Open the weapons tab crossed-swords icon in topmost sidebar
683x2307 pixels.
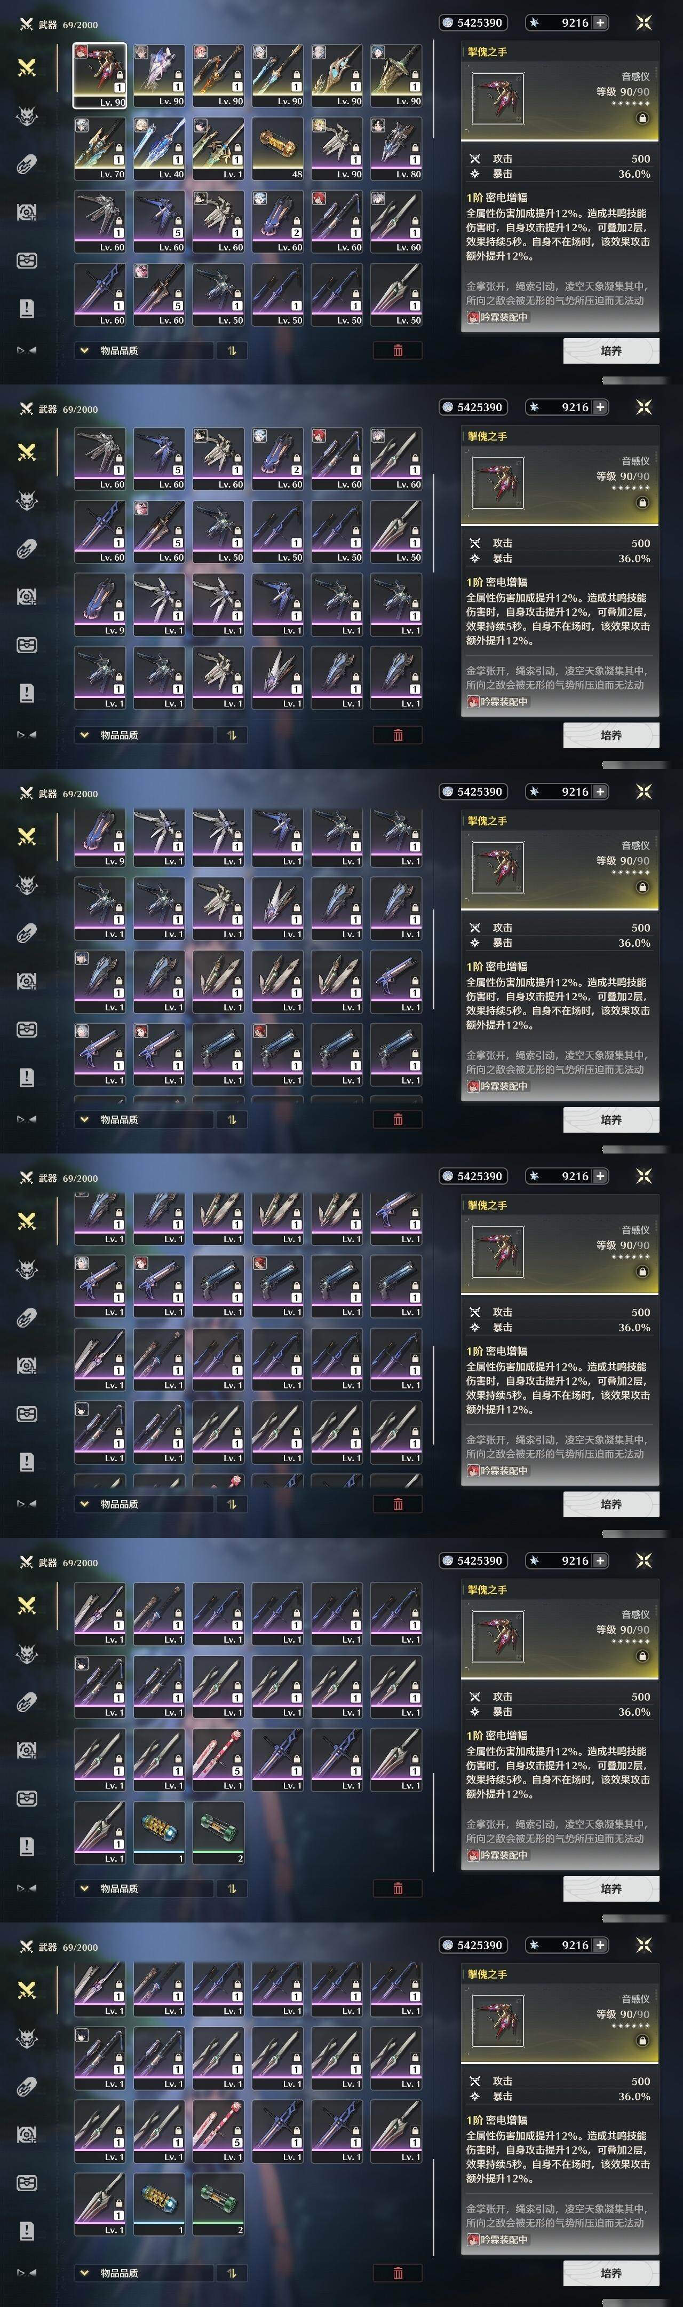coord(27,68)
